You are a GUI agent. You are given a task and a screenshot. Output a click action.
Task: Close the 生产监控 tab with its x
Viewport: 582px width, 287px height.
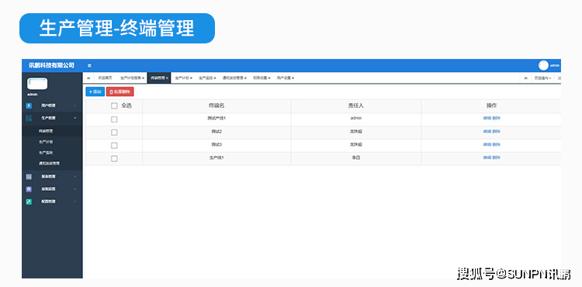tap(215, 78)
